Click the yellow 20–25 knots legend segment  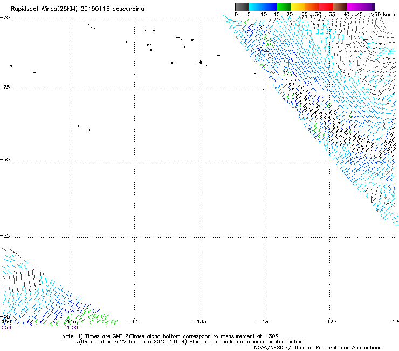[x=298, y=6]
